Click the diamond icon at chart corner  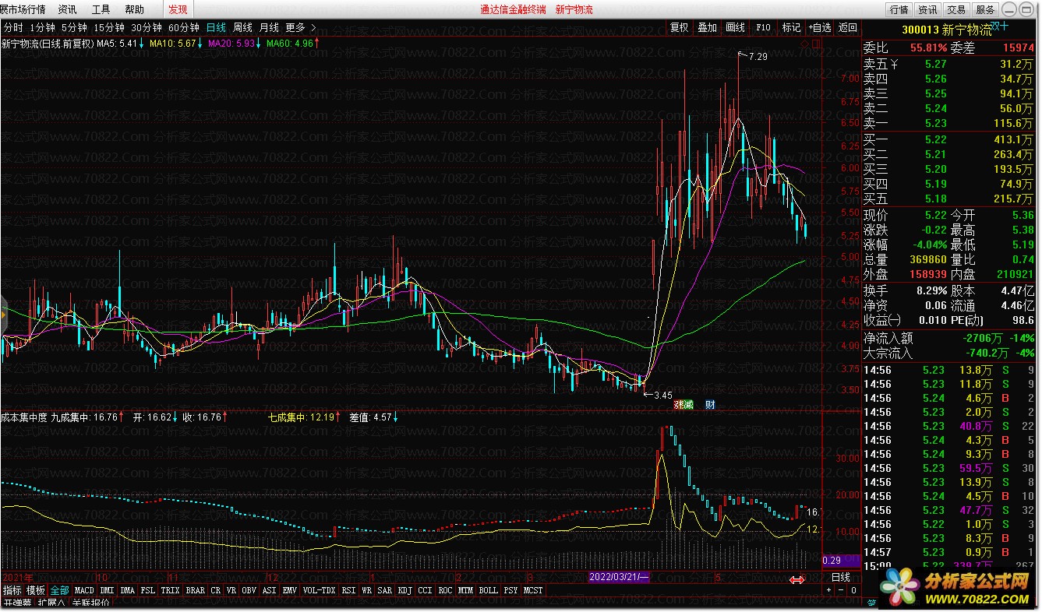click(806, 44)
